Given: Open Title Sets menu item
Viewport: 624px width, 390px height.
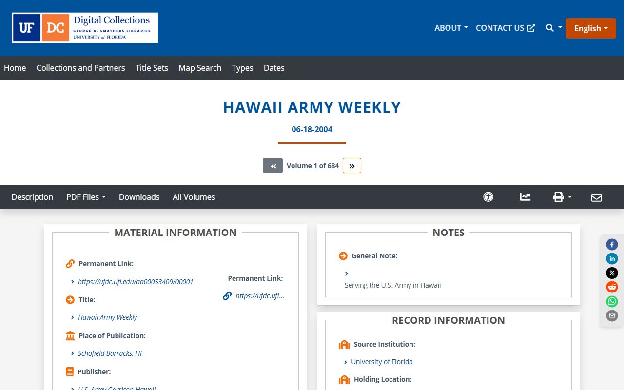Looking at the screenshot, I should tap(152, 68).
